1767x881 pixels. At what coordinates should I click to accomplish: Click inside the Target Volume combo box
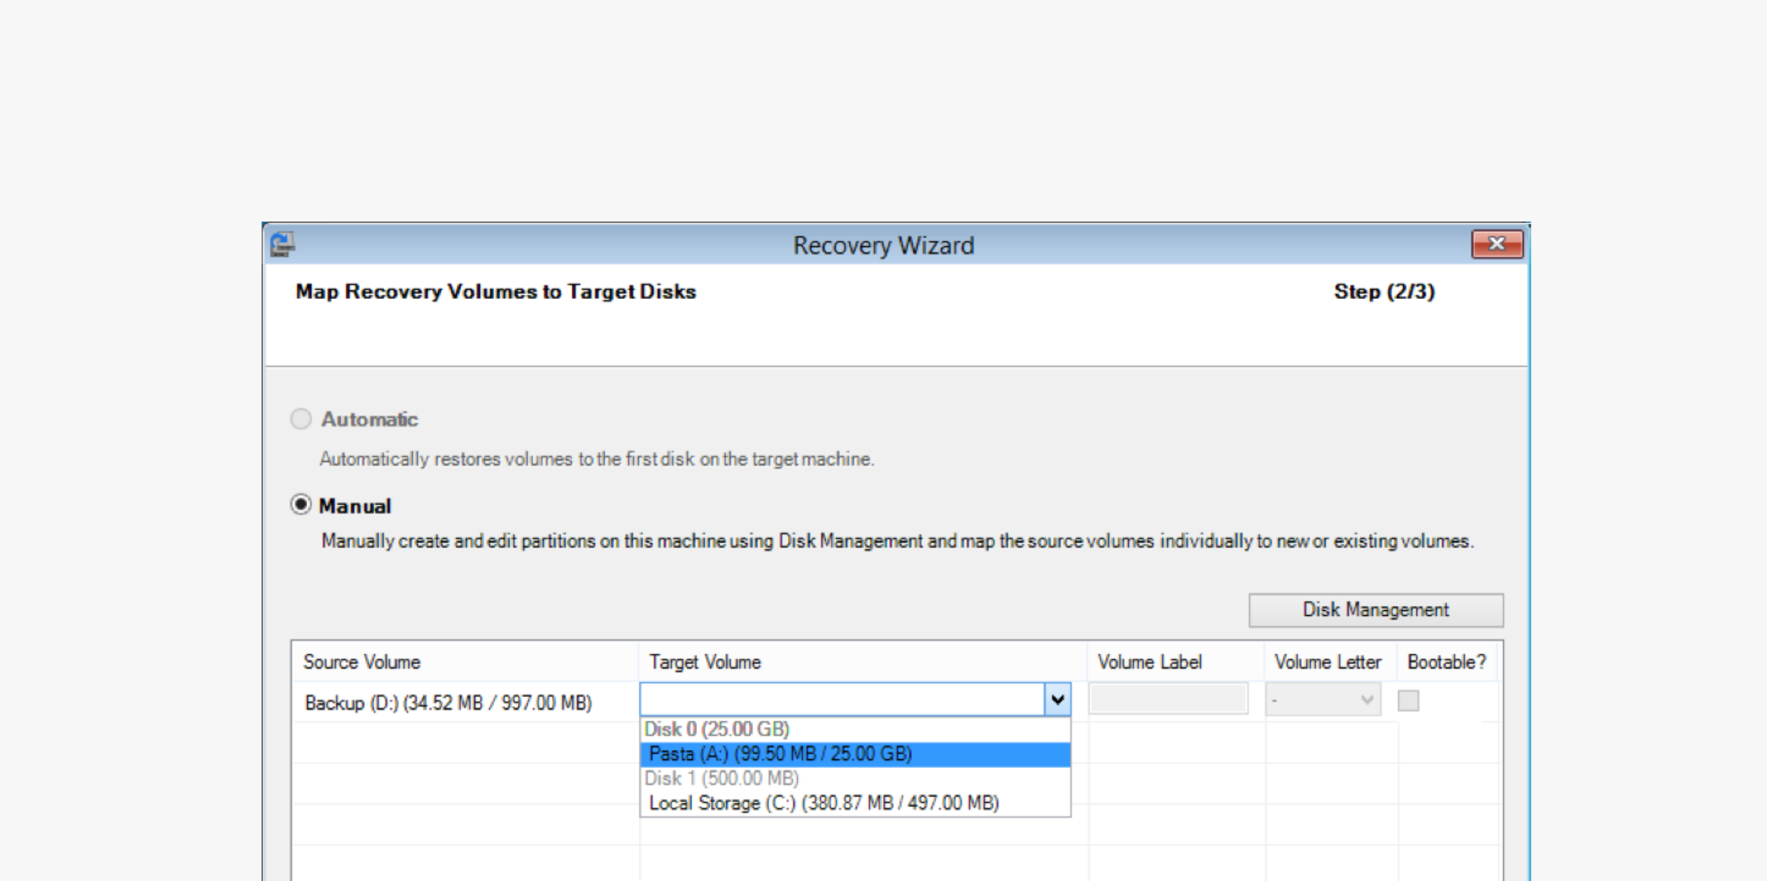click(841, 700)
